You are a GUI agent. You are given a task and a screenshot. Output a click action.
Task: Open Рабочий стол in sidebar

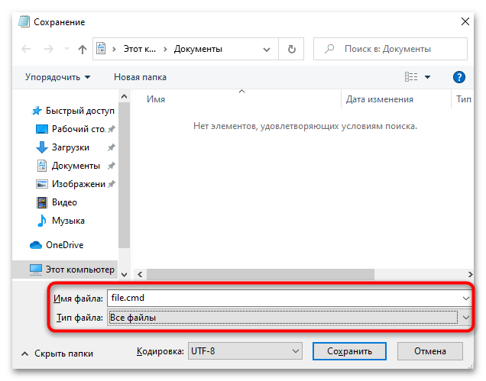(79, 129)
